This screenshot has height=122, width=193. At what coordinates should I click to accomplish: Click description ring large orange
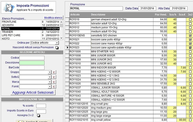[101, 116]
